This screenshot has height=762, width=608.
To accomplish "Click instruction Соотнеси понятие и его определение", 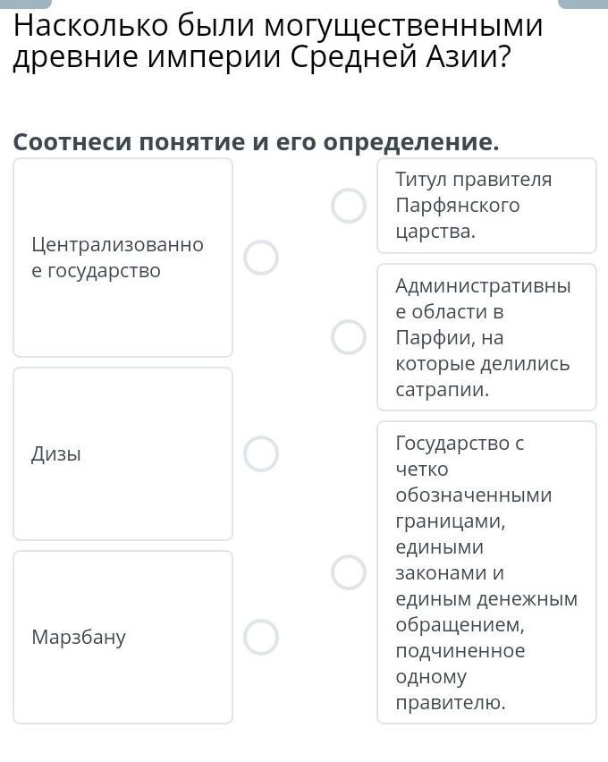I will 256,142.
